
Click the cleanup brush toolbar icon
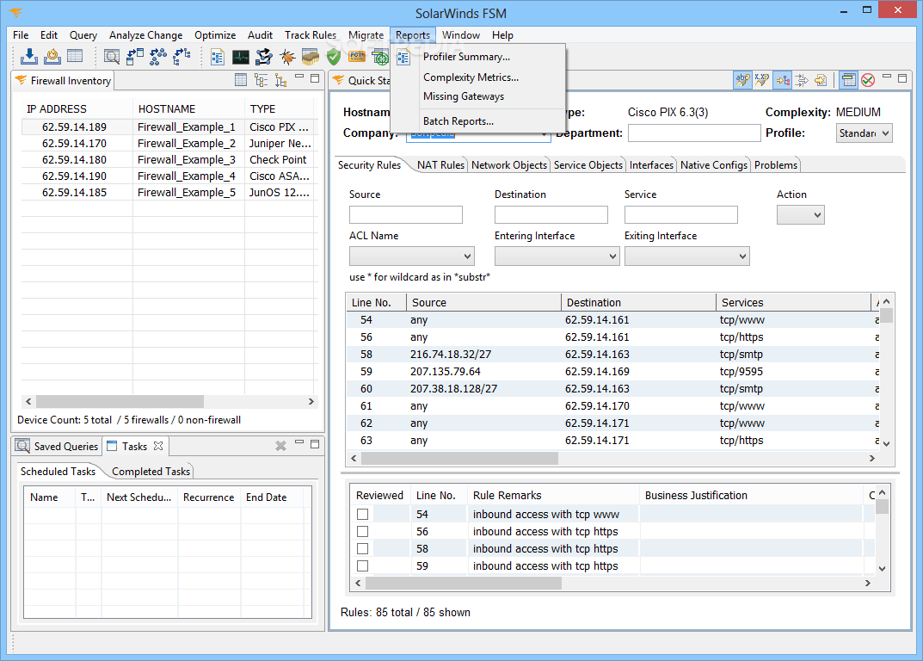(x=311, y=57)
